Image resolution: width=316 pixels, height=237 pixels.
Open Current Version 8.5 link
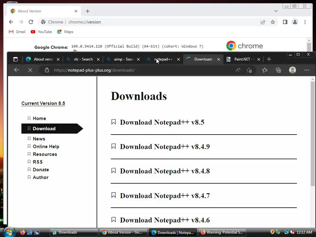[43, 103]
